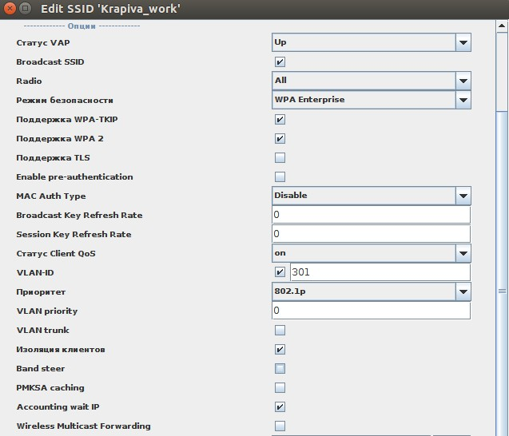Click the Broadcast Key Refresh Rate field

pos(371,215)
